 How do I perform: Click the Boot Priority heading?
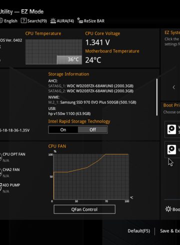pos(171,105)
